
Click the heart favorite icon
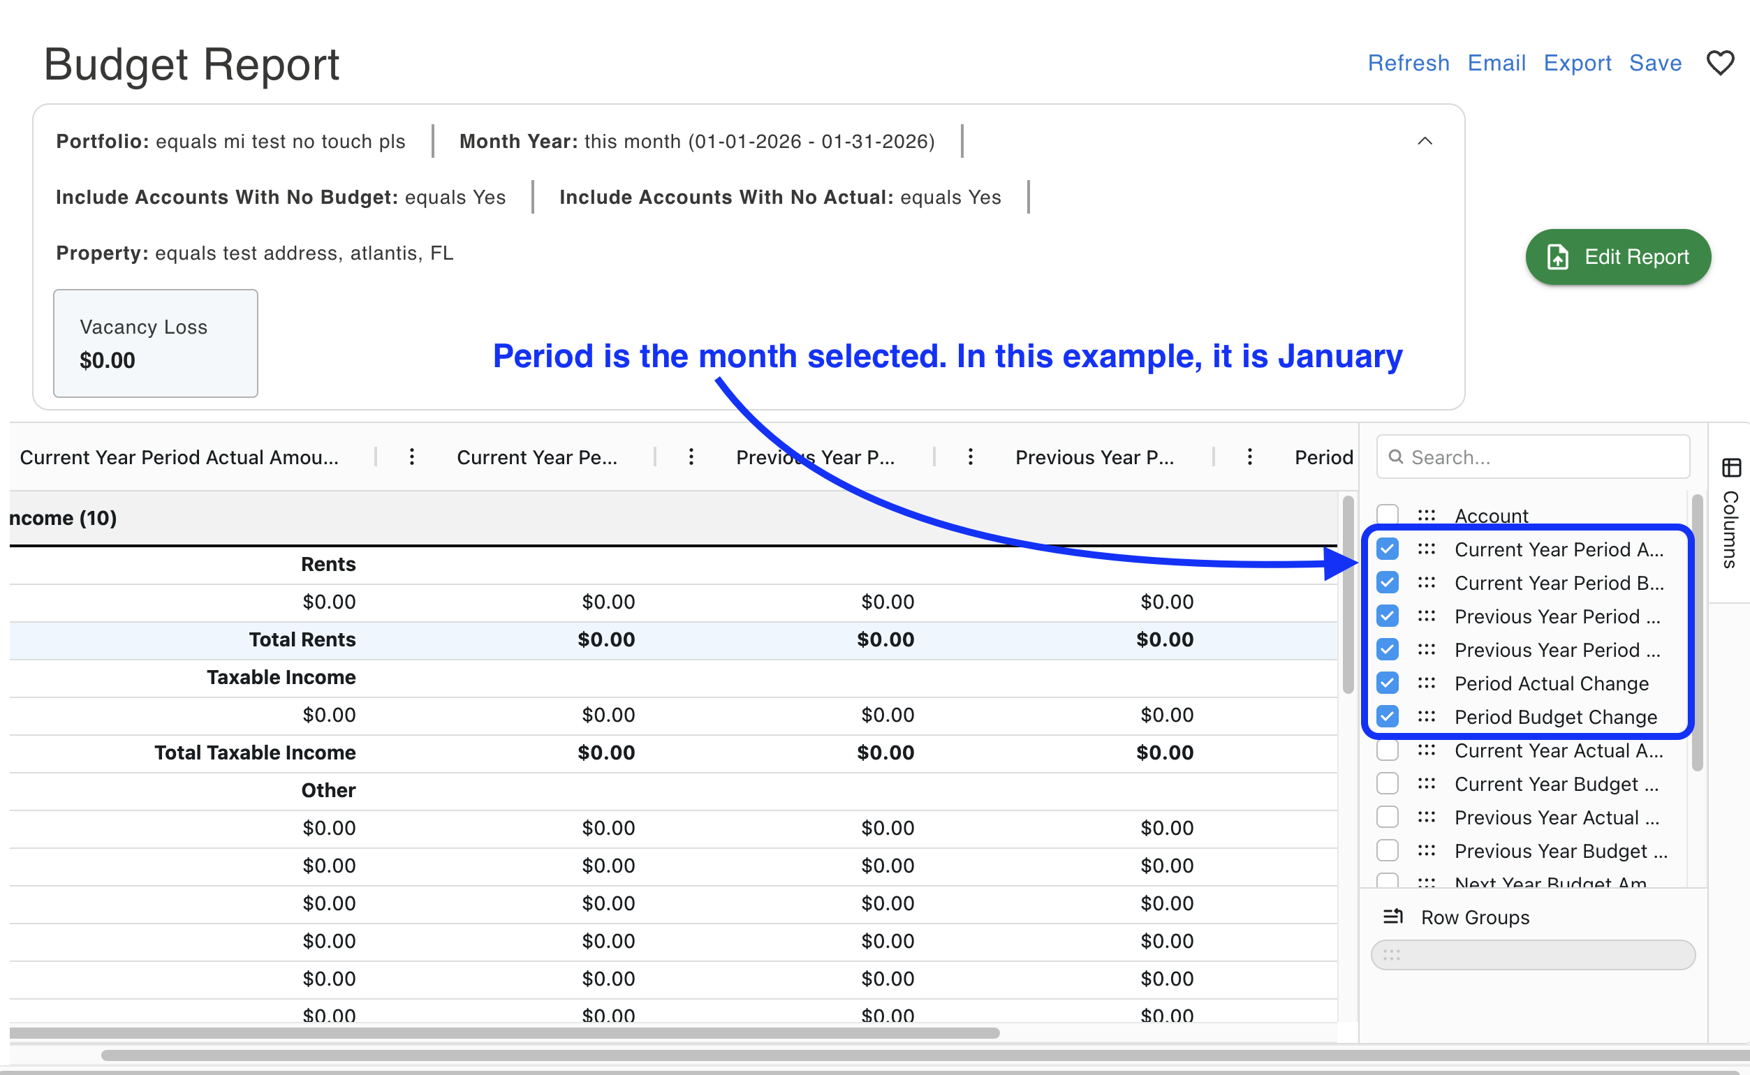[1719, 63]
